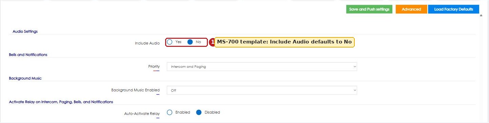
Task: Open the Advanced settings button
Action: [x=411, y=9]
